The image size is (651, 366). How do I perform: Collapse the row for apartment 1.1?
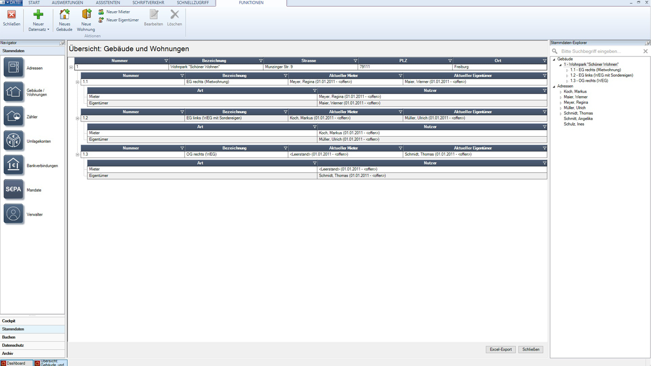click(x=78, y=82)
